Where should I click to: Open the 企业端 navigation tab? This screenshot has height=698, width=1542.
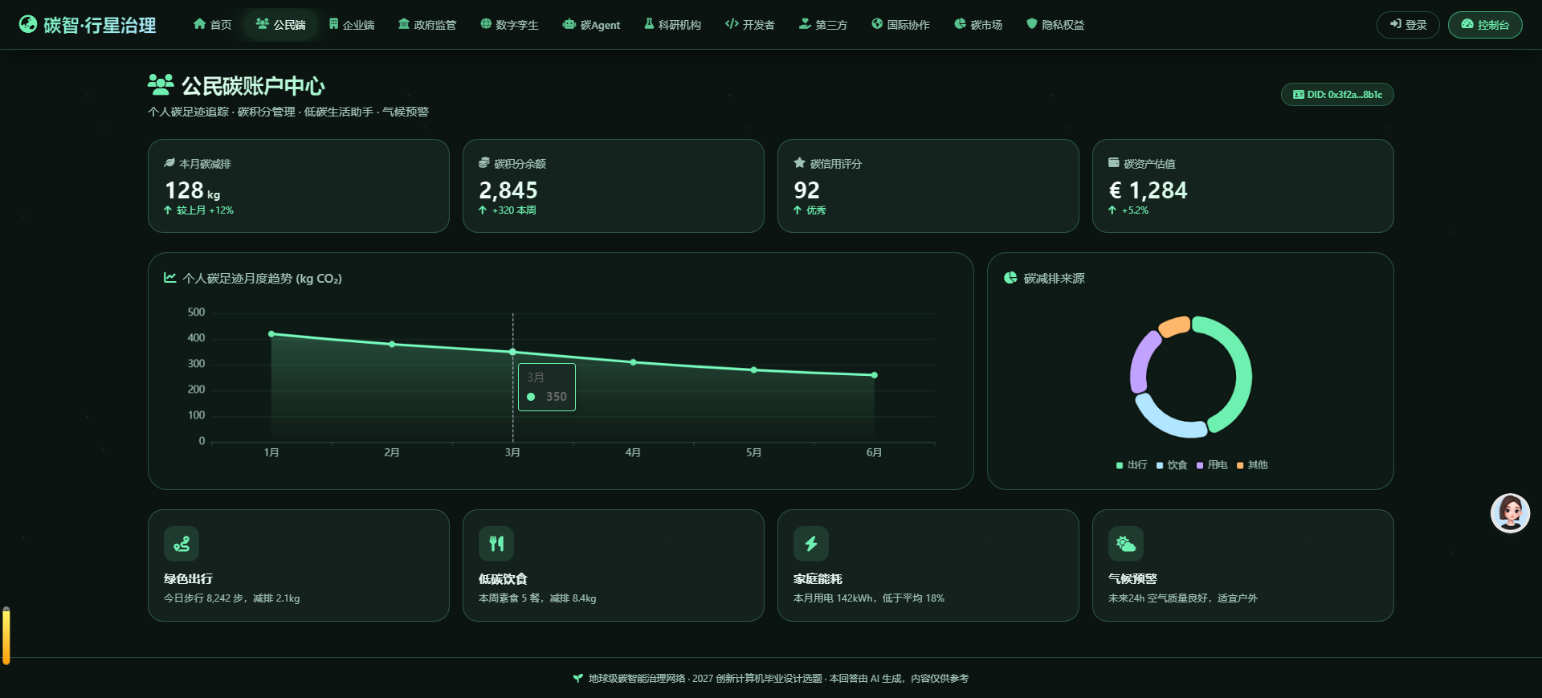tap(352, 25)
